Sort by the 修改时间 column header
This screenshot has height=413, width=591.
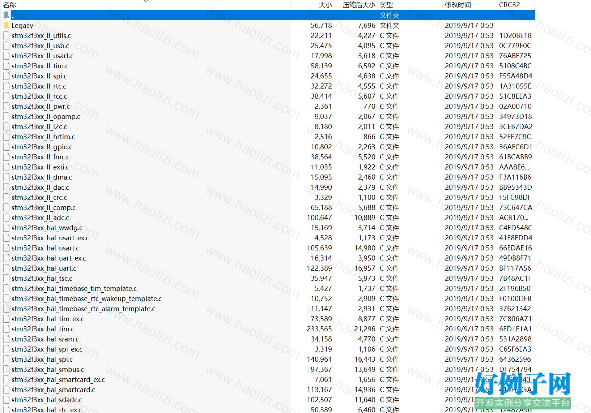[x=470, y=5]
